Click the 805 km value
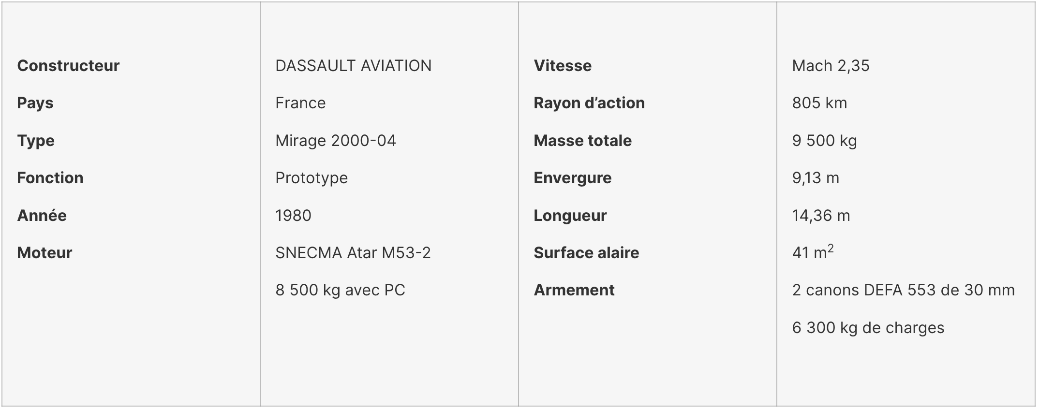Viewport: 1039px width, 409px height. pos(819,103)
